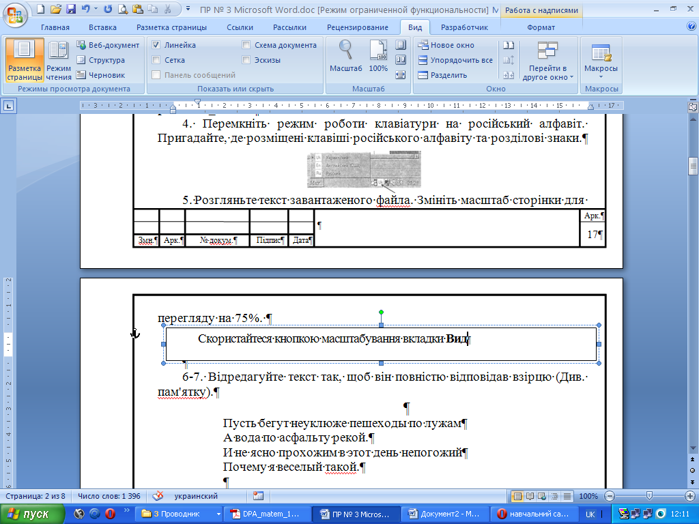
Task: Click the 100% zoom level in status bar
Action: coord(588,496)
